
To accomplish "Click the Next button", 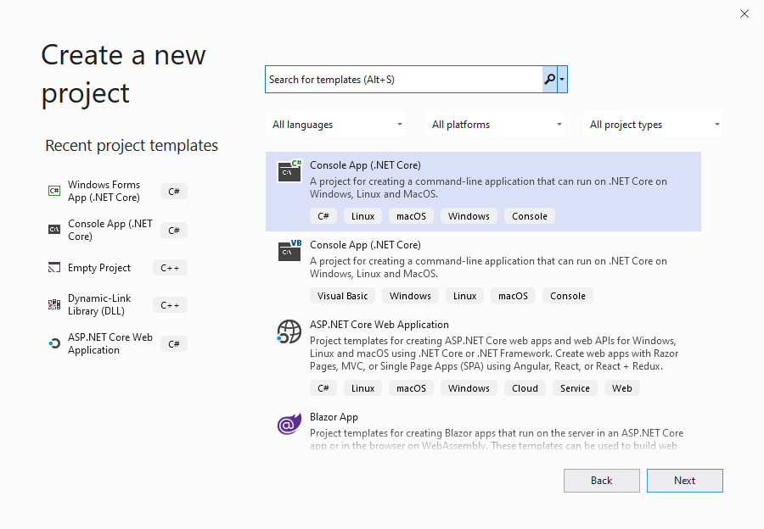I will [x=684, y=481].
